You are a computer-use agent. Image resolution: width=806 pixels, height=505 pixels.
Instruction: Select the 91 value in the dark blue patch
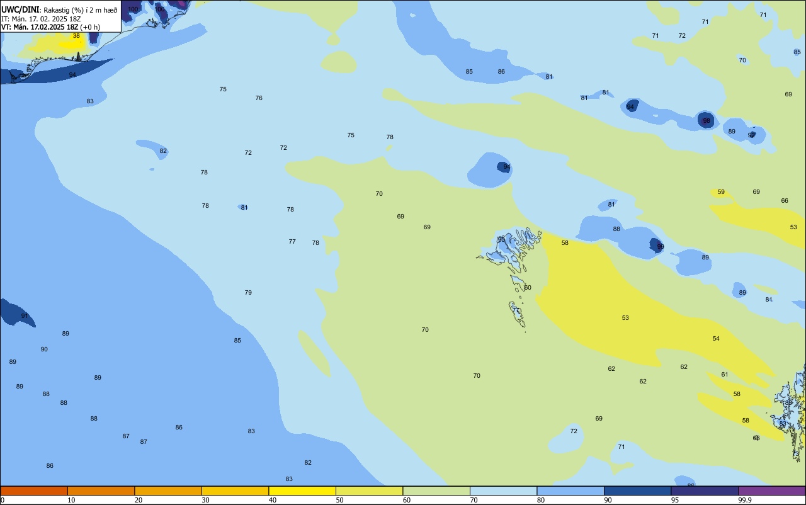point(25,316)
